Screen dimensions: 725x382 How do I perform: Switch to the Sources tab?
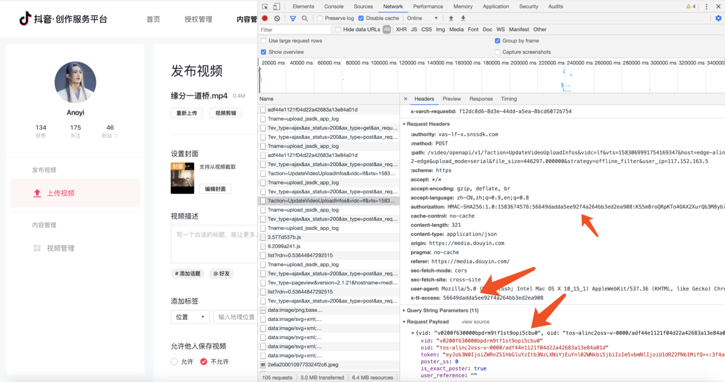point(363,6)
